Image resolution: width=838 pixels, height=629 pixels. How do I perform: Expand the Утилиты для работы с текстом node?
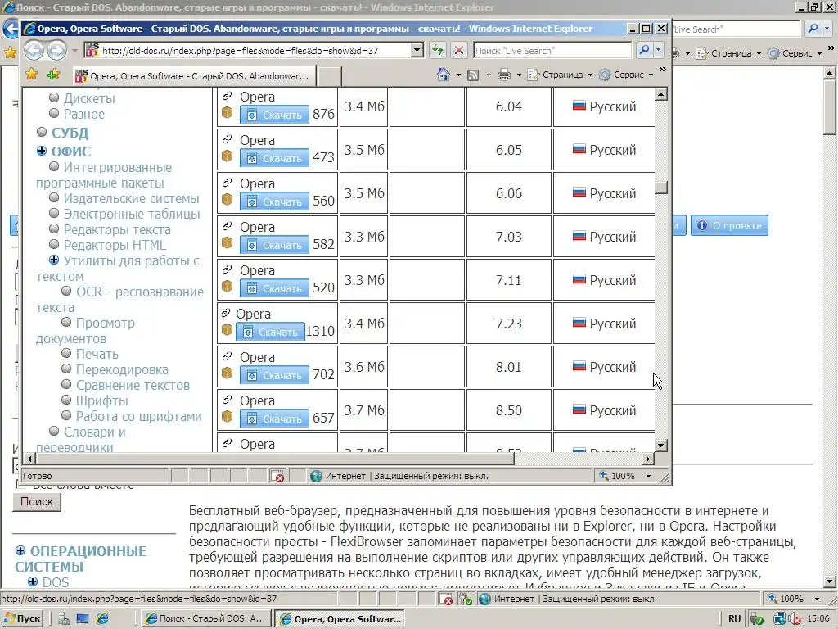point(54,260)
